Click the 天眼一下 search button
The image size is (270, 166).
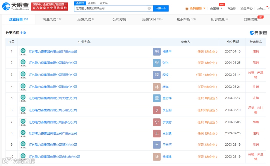pyautogui.click(x=161, y=8)
